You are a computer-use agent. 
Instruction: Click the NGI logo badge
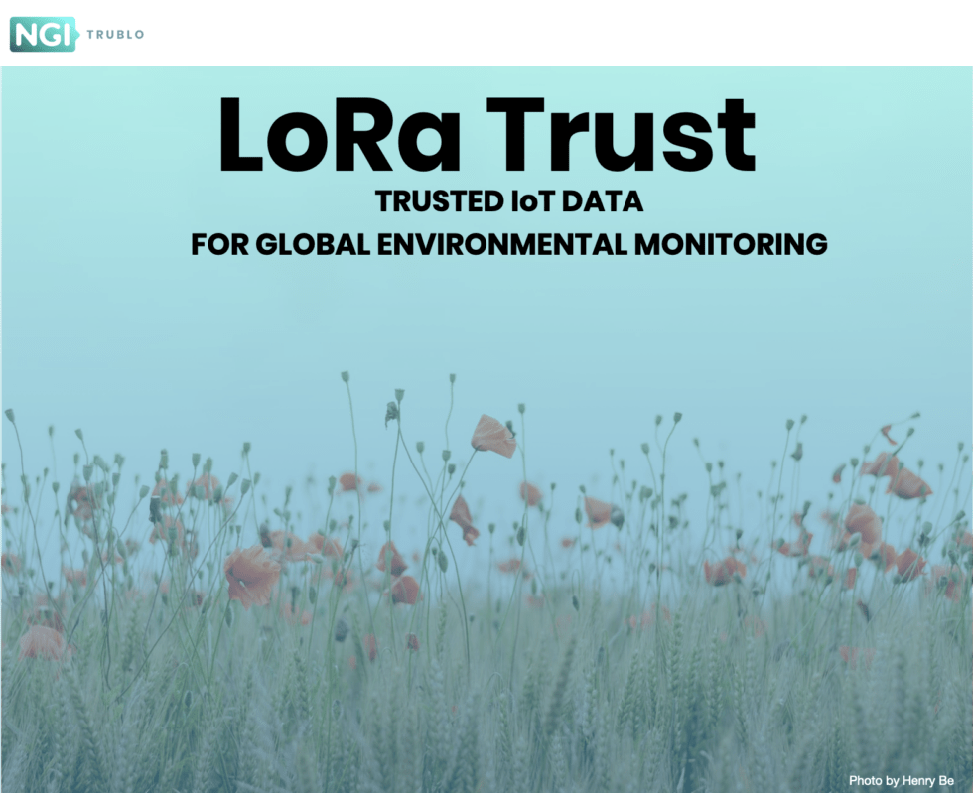(x=43, y=34)
